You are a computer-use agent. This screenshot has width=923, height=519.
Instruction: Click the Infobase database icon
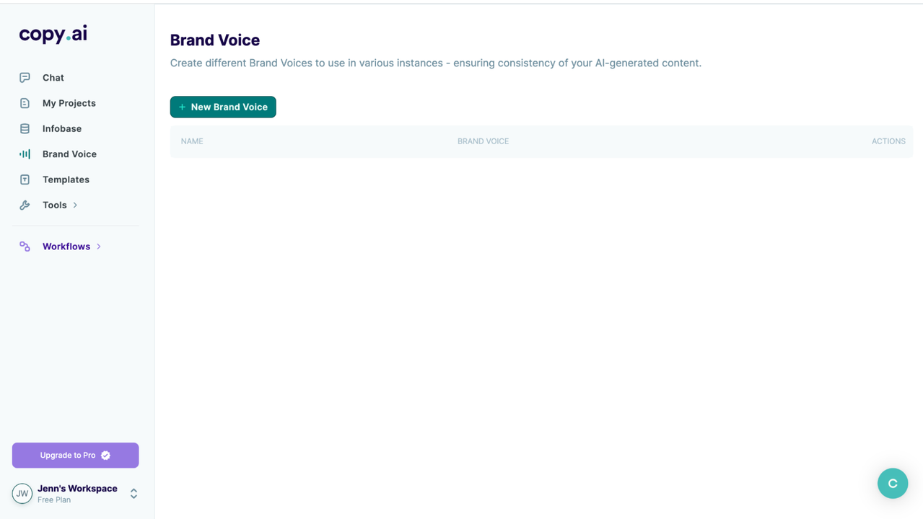(x=25, y=129)
